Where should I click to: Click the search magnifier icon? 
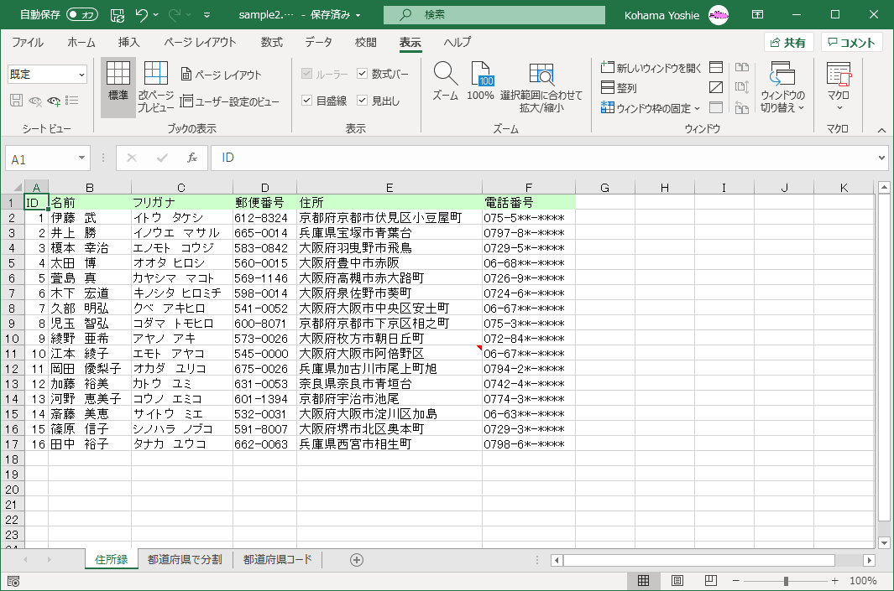(x=405, y=15)
